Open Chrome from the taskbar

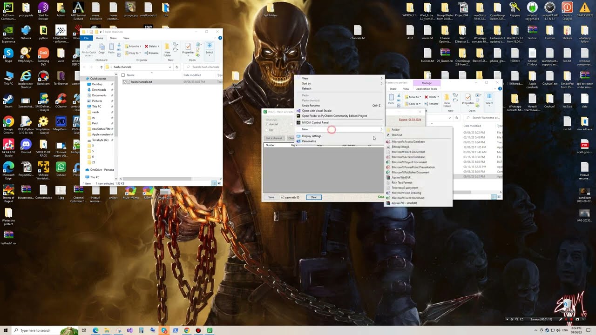point(187,330)
